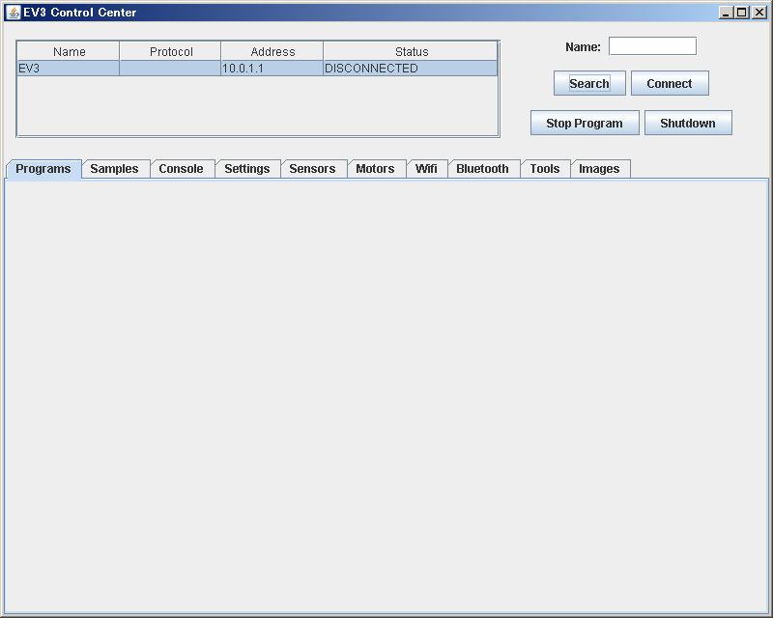Open the Motors tab
This screenshot has width=773, height=618.
point(376,169)
